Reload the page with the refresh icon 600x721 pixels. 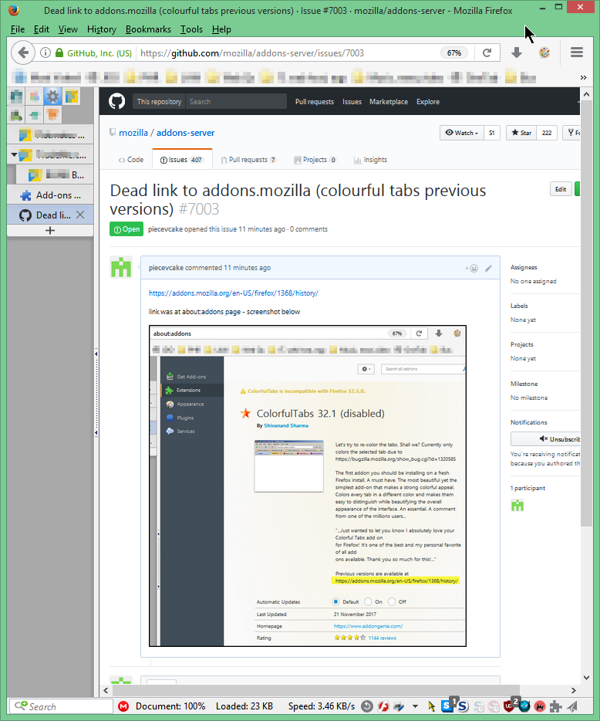pos(487,53)
